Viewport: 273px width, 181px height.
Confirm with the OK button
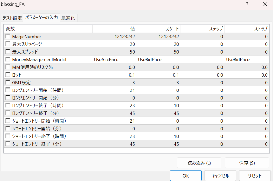coord(186,176)
